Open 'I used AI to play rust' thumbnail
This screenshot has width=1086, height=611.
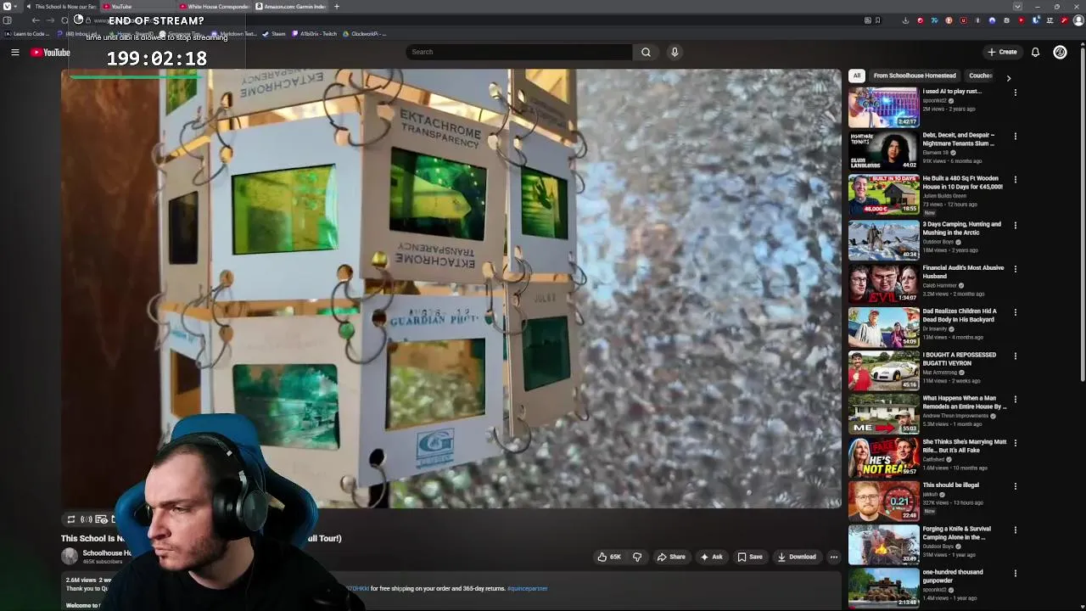883,107
